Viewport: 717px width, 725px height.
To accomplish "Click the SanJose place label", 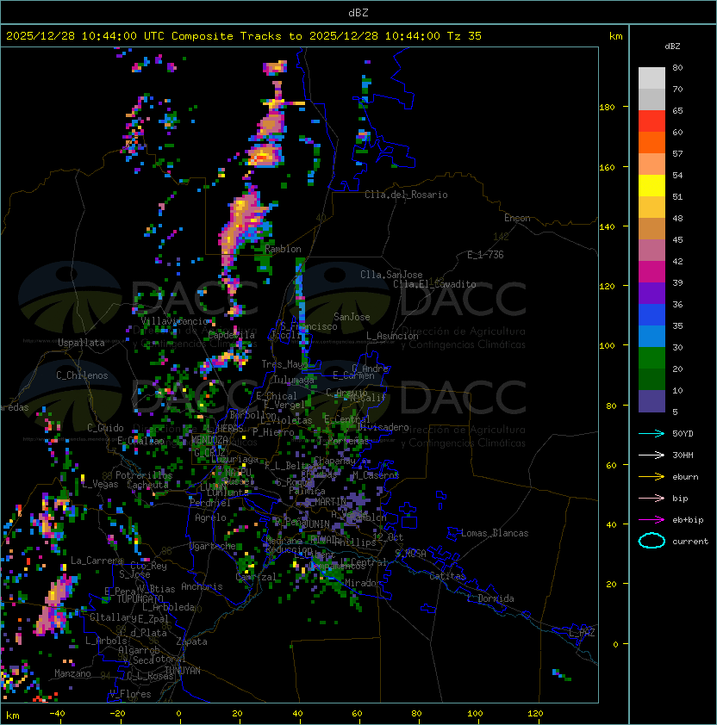I will click(x=352, y=317).
